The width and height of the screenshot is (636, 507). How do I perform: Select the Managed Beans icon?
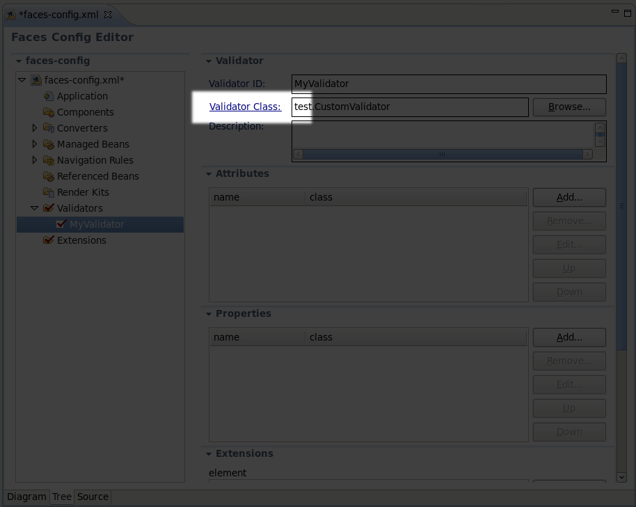point(47,144)
